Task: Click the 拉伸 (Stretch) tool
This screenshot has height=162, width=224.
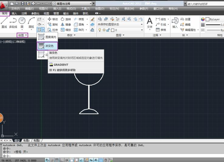Action: 53,30
